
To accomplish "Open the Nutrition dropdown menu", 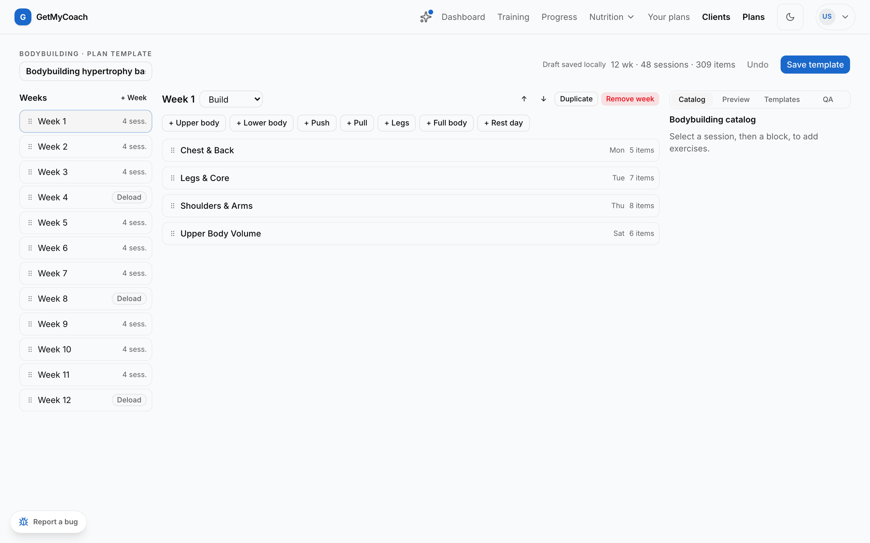I will (611, 17).
